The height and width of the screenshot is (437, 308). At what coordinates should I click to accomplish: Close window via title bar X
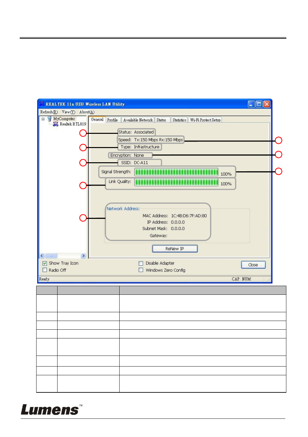coord(267,104)
